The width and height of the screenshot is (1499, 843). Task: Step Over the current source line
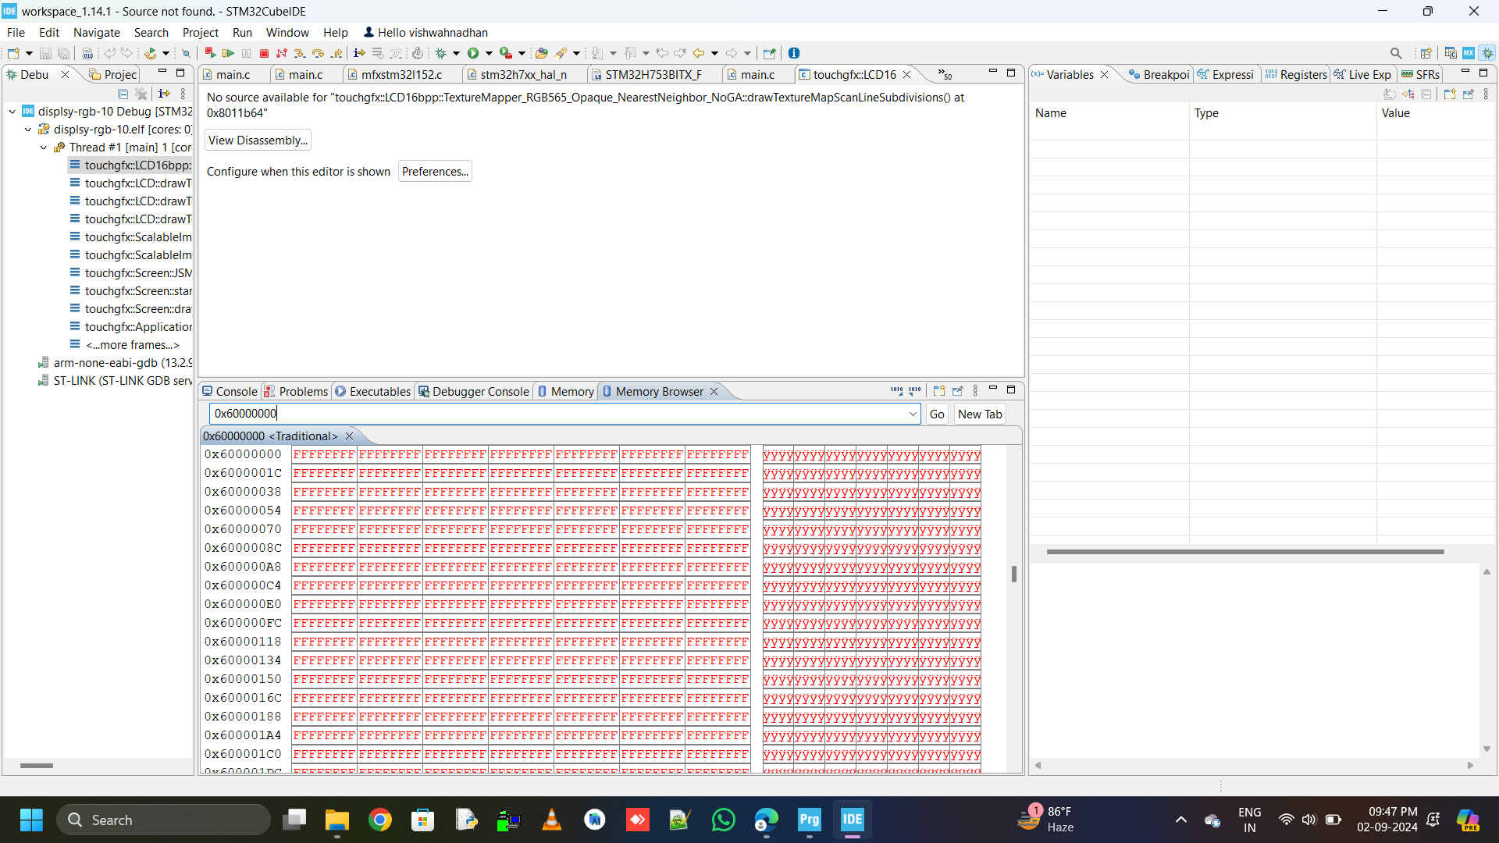point(318,53)
